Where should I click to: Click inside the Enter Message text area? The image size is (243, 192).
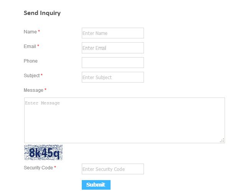(x=124, y=120)
